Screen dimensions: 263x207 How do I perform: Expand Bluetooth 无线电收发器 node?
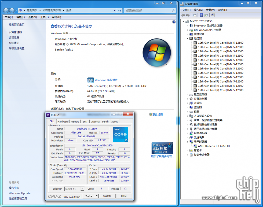pos(187,26)
